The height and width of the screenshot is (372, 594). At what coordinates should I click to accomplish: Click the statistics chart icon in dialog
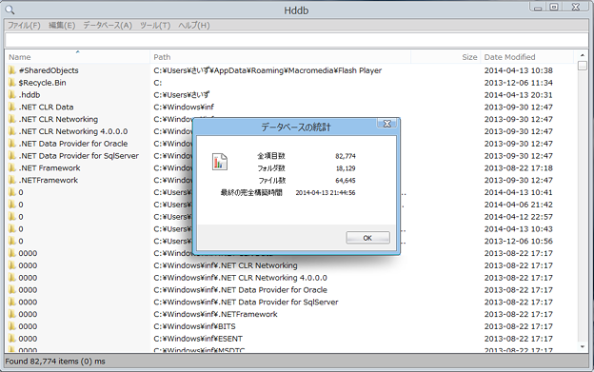[219, 162]
